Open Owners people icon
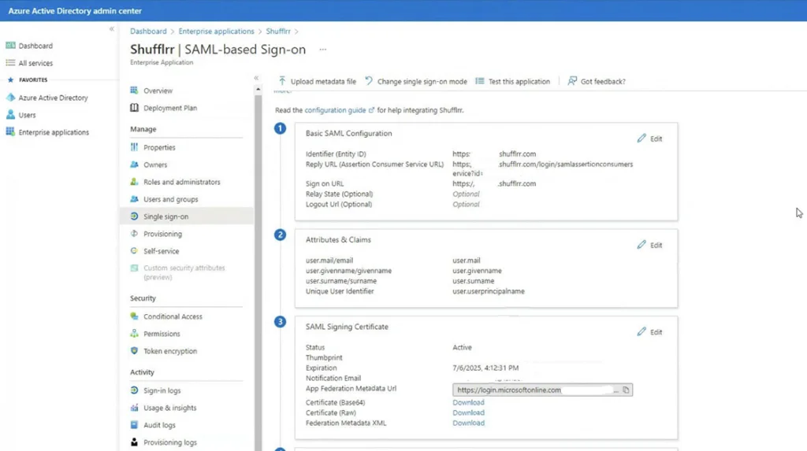This screenshot has width=807, height=451. 134,165
